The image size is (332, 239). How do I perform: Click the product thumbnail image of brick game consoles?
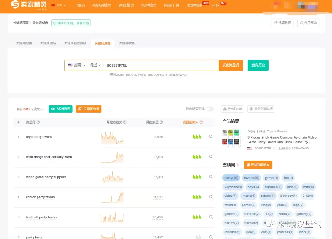(231, 138)
